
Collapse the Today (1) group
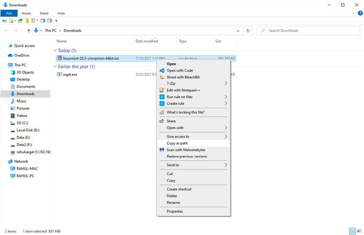tap(55, 50)
